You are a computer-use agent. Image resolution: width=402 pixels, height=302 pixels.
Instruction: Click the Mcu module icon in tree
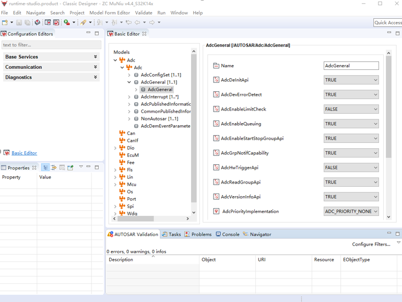coord(122,184)
